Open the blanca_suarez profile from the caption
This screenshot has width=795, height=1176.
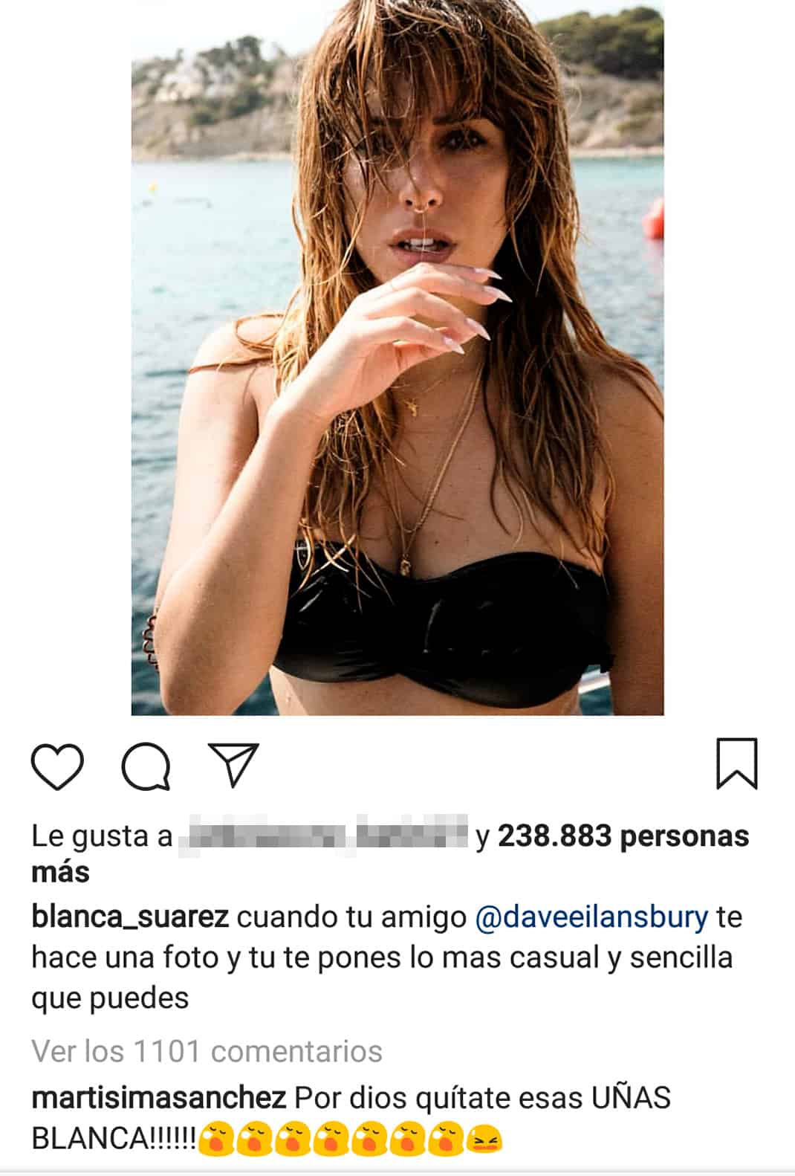[130, 918]
